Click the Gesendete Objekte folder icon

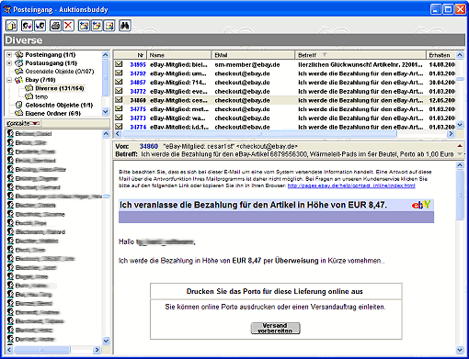coord(19,72)
